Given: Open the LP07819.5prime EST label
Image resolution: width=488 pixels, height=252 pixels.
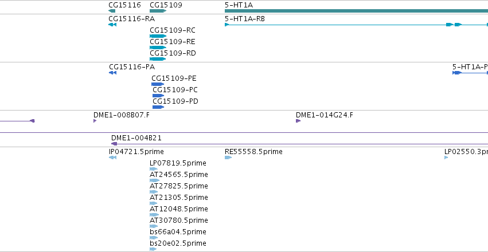Looking at the screenshot, I should [178, 163].
